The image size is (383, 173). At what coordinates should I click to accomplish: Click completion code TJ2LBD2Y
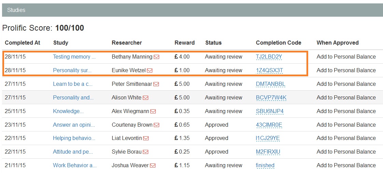point(269,57)
